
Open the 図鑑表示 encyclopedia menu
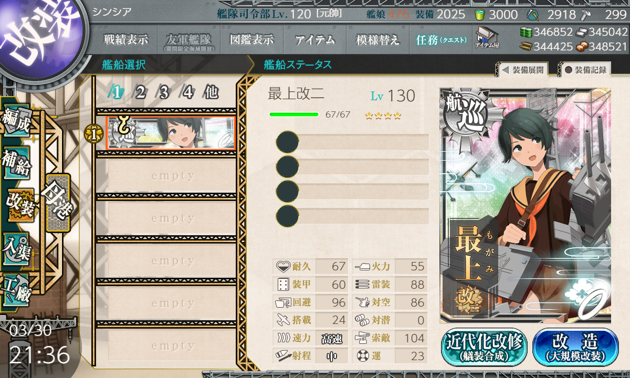point(252,40)
